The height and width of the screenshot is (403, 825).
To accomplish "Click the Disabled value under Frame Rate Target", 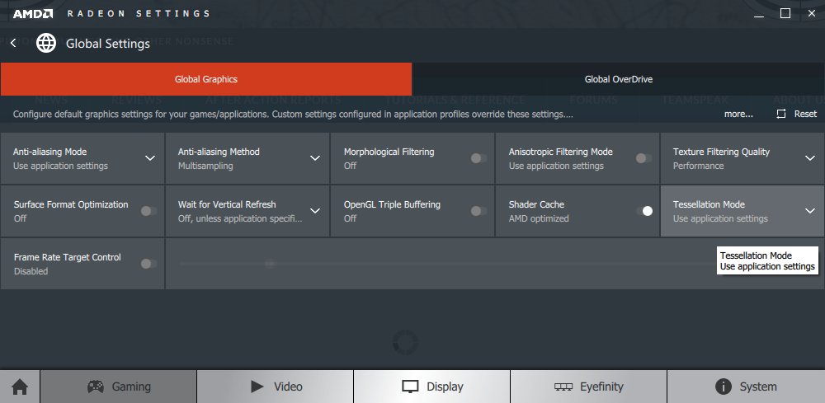I will pos(31,271).
